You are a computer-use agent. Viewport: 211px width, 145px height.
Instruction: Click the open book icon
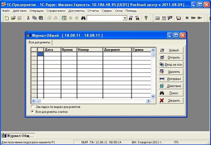click(178, 18)
